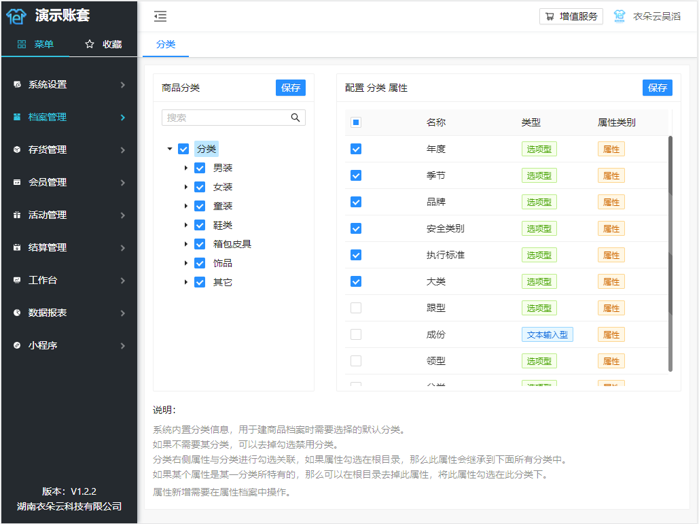Select the 分类 root tree label
The image size is (699, 524).
click(x=207, y=149)
